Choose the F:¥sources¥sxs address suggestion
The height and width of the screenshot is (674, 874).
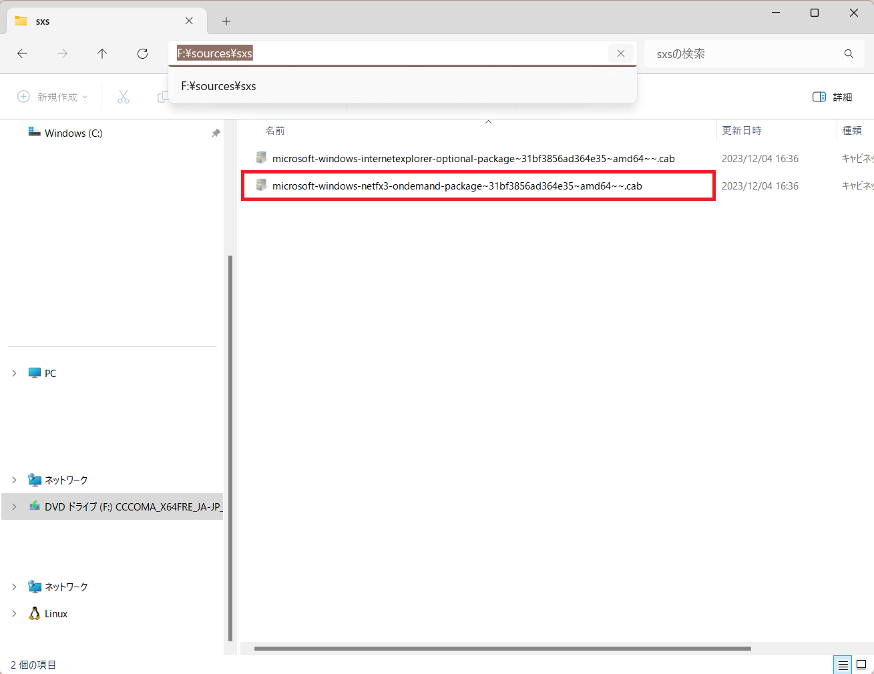click(403, 86)
